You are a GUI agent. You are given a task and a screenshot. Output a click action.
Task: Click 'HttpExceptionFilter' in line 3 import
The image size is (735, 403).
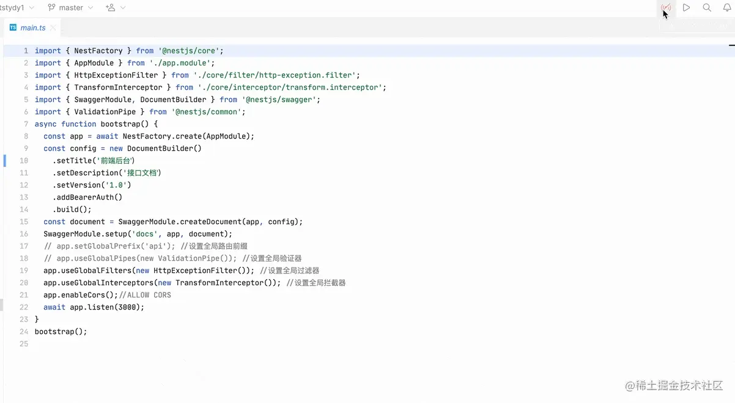coord(116,75)
